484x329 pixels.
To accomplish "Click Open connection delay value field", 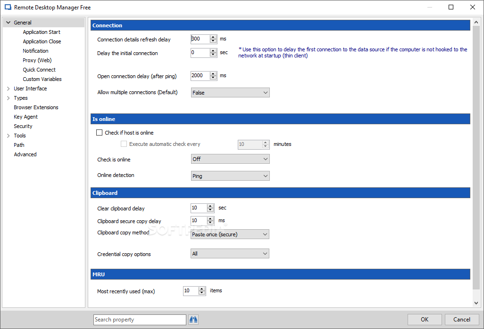I will coord(200,76).
